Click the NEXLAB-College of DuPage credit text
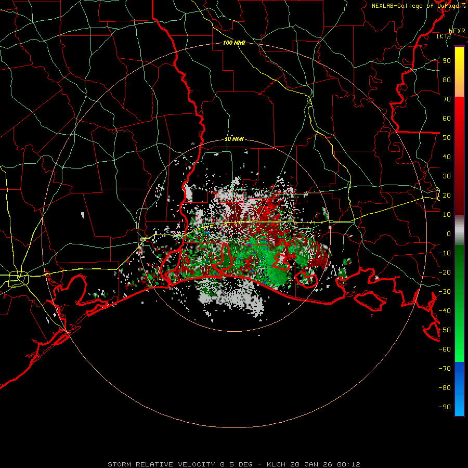 click(418, 6)
